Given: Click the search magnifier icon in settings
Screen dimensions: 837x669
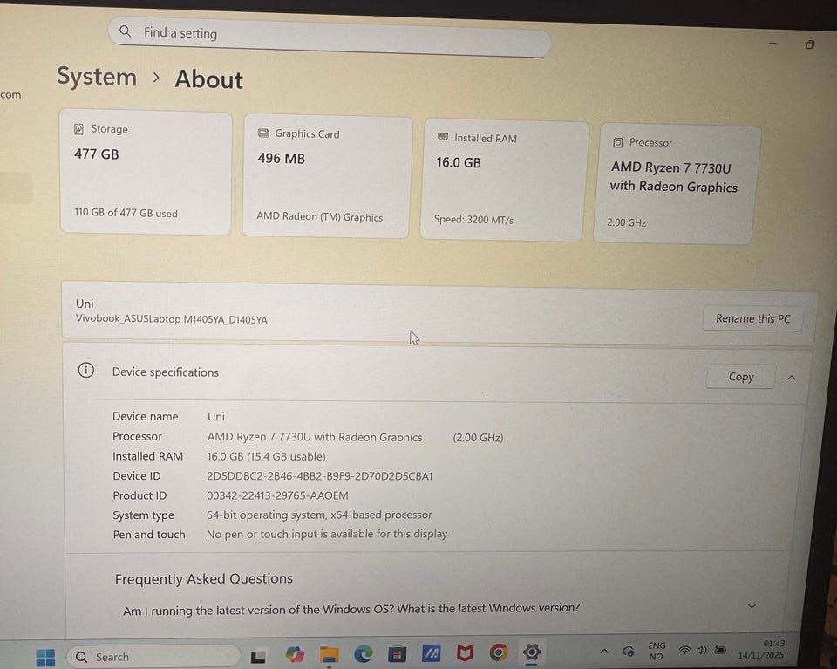Looking at the screenshot, I should (125, 31).
